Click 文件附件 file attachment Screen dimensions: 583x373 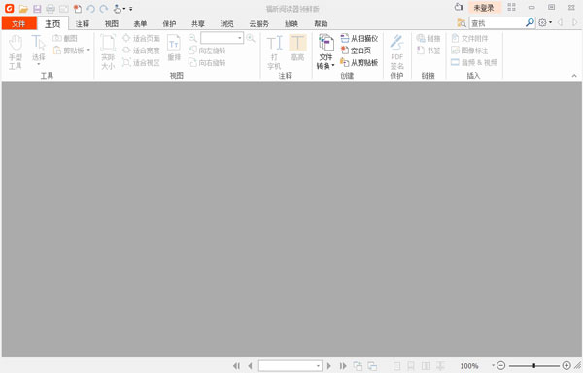point(469,38)
